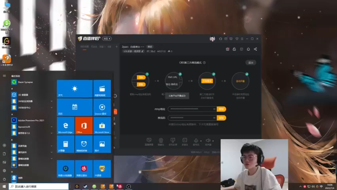This screenshot has width=337, height=190.
Task: Expand speaker options arrow
Action: click(x=213, y=141)
